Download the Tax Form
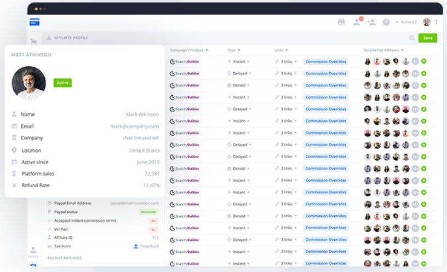The image size is (447, 272). tap(146, 246)
